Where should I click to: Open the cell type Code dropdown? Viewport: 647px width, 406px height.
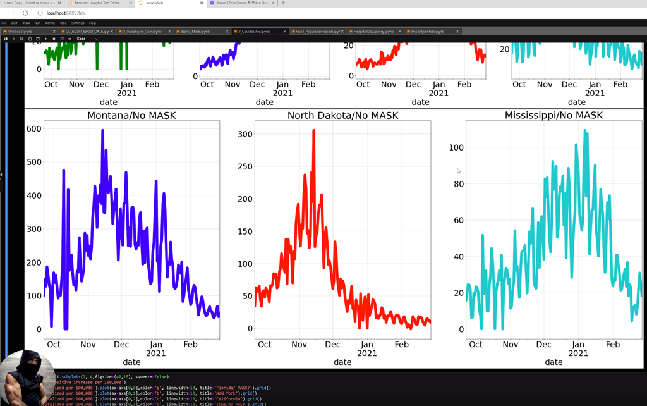click(x=87, y=39)
